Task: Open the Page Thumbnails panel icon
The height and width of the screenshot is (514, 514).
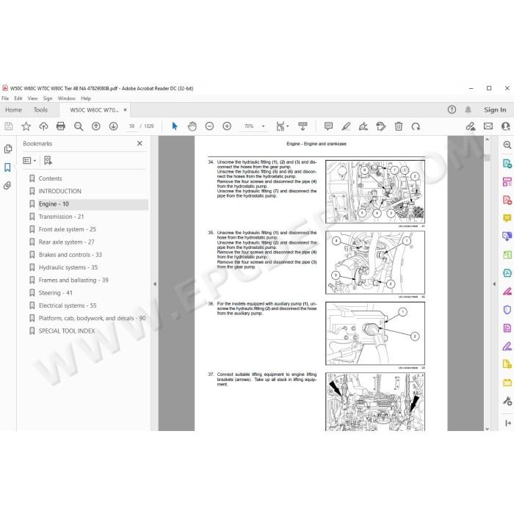Action: (x=8, y=149)
